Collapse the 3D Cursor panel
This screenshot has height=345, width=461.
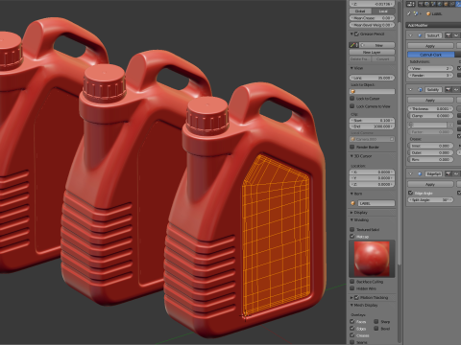click(x=352, y=156)
